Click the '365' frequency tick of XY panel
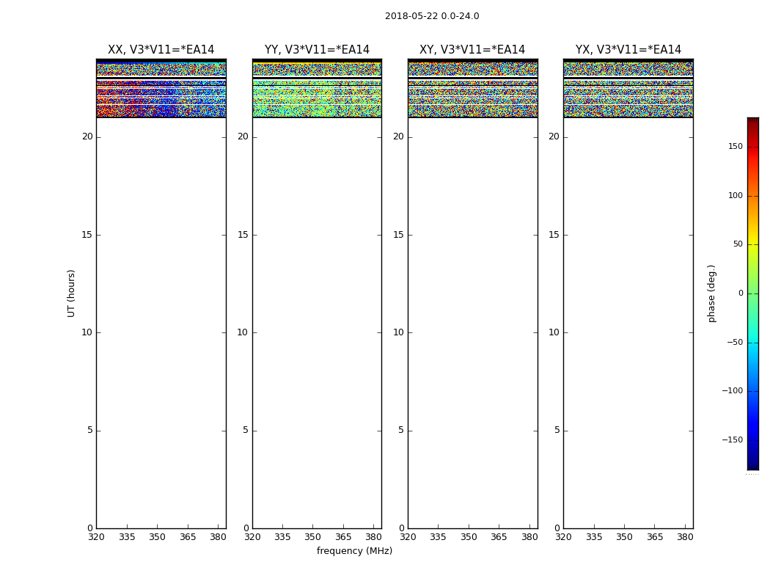The width and height of the screenshot is (770, 587). (499, 537)
